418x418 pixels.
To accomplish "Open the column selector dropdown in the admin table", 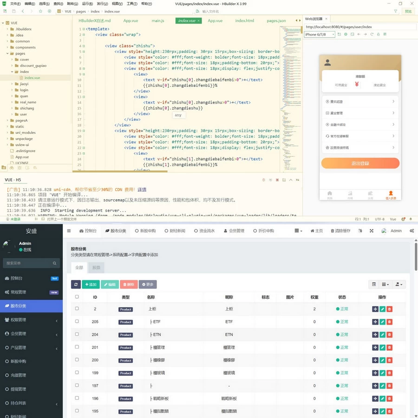I will (385, 284).
